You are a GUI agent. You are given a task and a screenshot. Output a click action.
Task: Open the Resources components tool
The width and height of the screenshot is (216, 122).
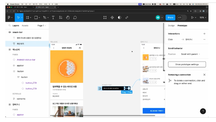click(61, 17)
